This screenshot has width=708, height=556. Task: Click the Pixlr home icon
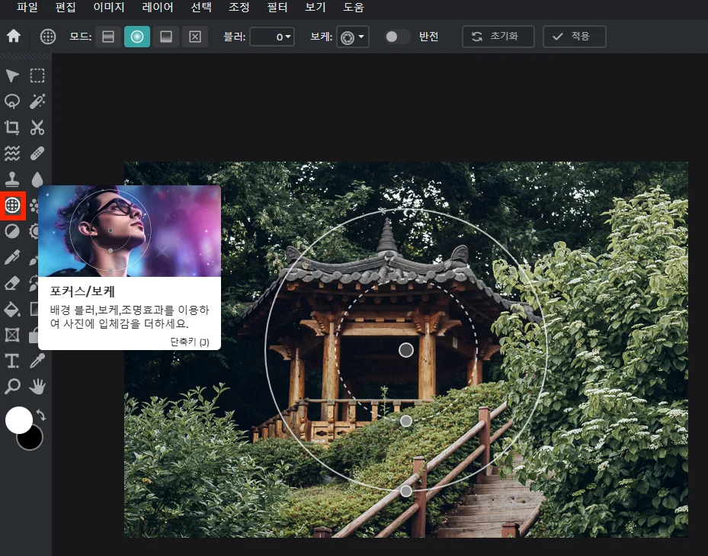13,36
